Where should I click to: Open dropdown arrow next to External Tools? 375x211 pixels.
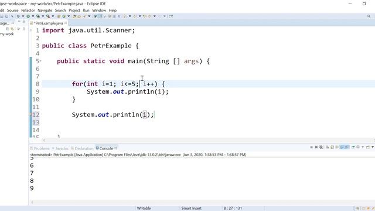pyautogui.click(x=53, y=16)
